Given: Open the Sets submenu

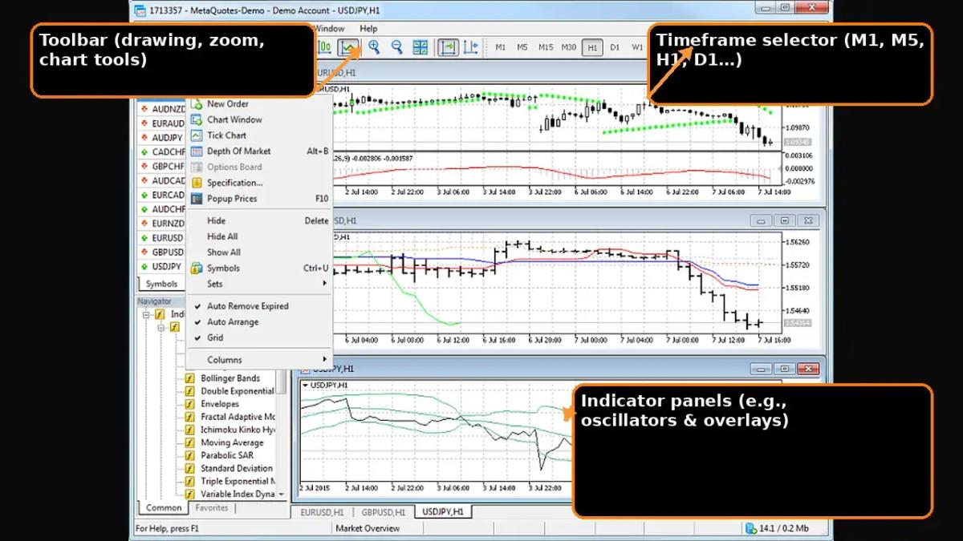Looking at the screenshot, I should pos(259,284).
